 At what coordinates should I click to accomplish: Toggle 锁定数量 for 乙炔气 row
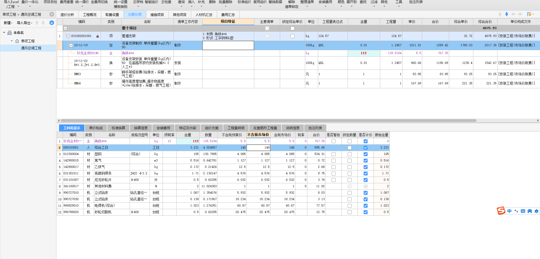tap(350, 167)
